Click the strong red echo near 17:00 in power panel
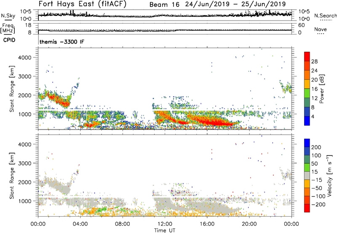The image size is (337, 233). tap(218, 123)
